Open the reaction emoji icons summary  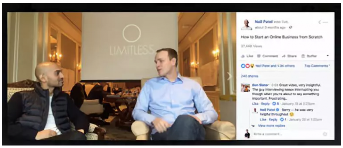(x=247, y=66)
